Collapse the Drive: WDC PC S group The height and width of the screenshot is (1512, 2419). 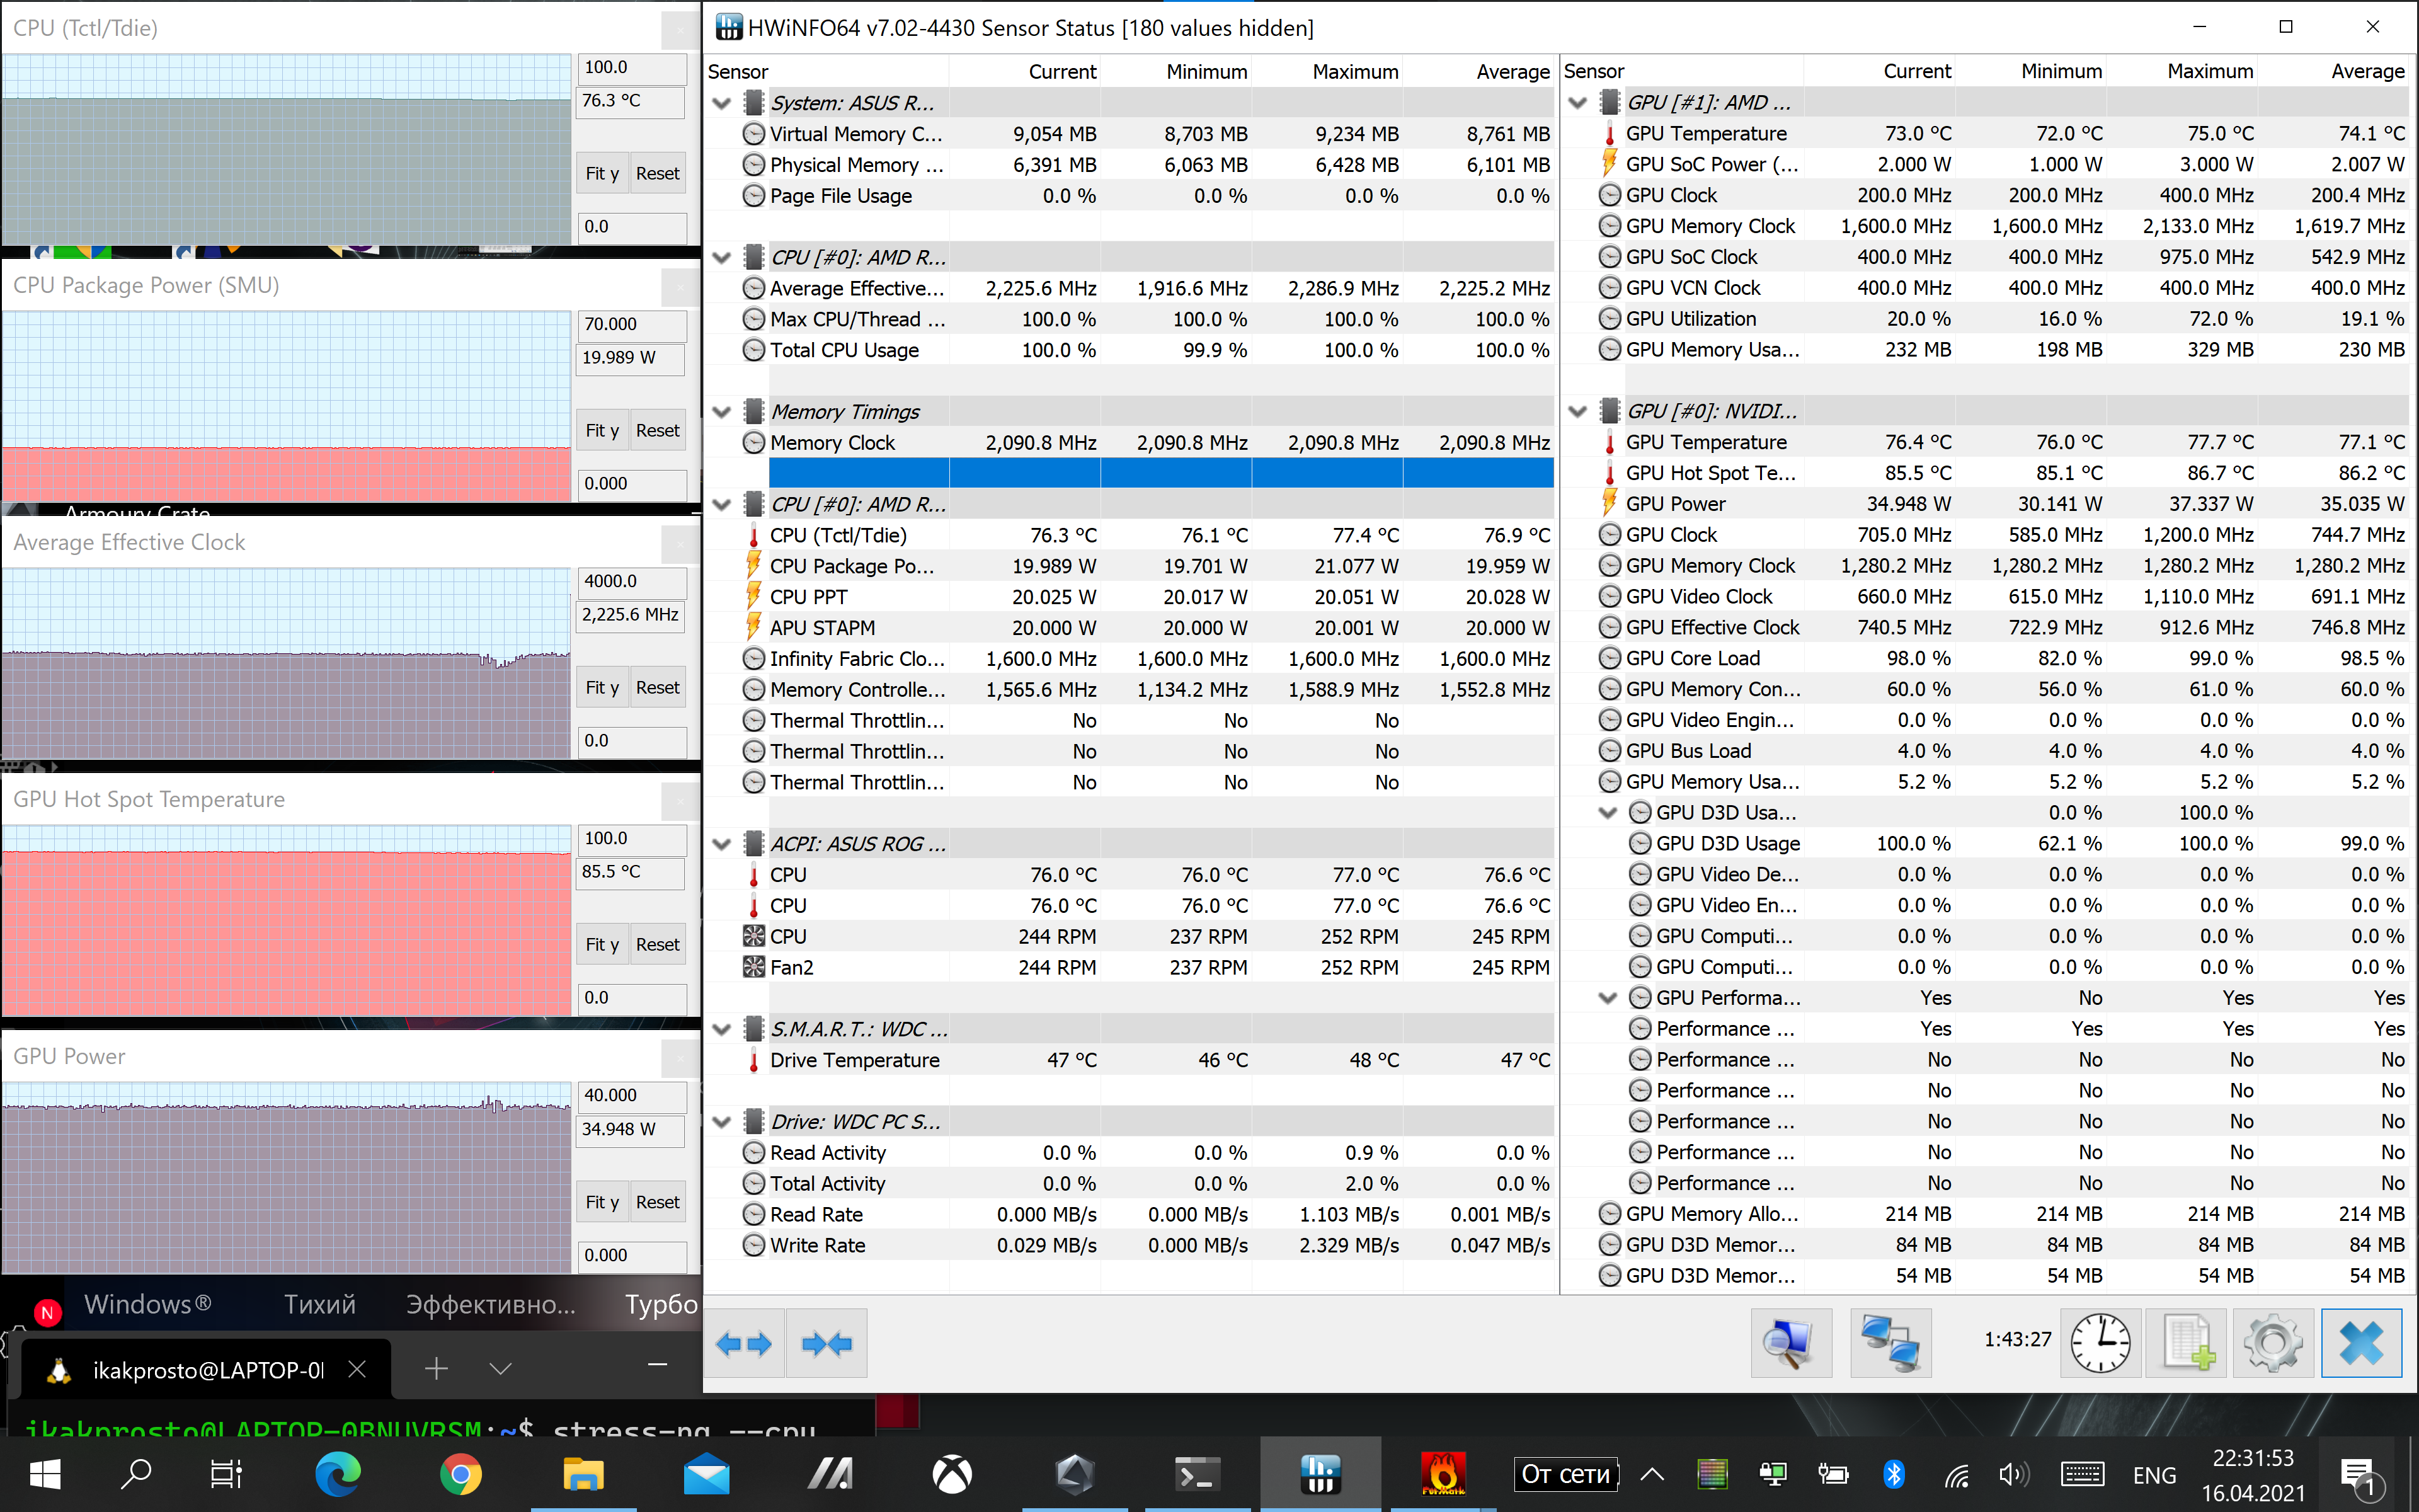click(722, 1122)
